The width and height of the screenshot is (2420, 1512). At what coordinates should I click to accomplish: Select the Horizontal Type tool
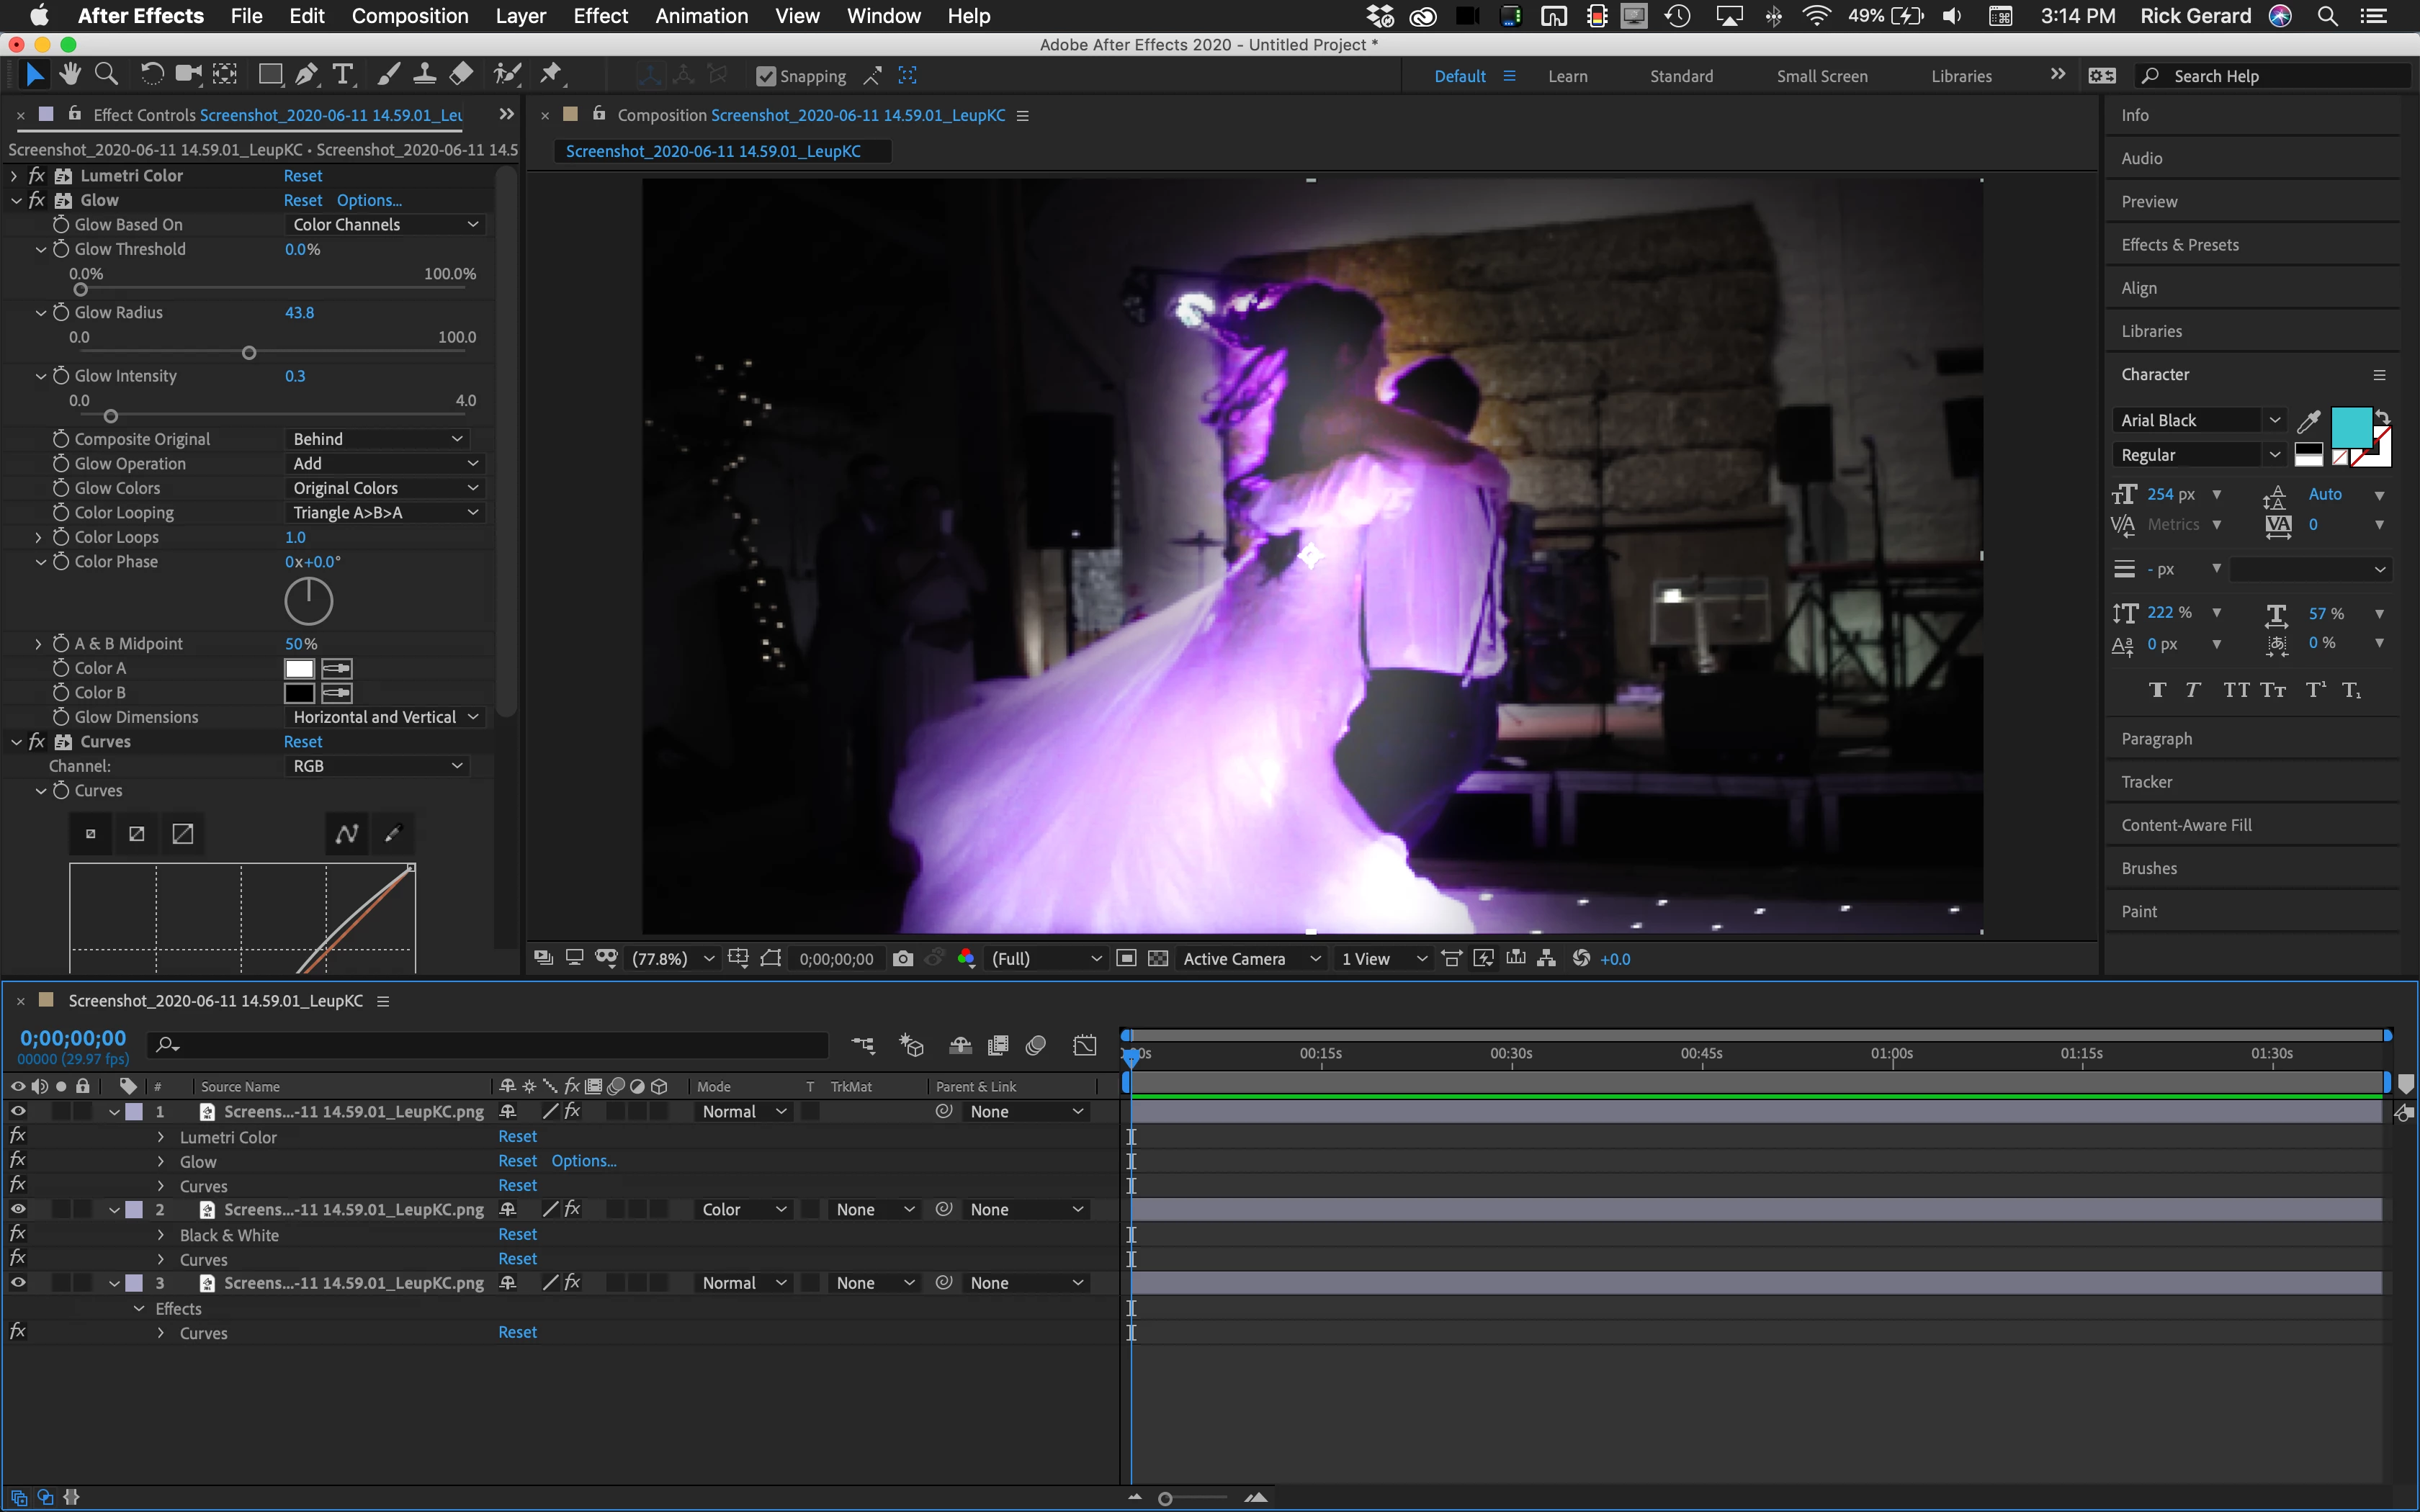tap(343, 74)
